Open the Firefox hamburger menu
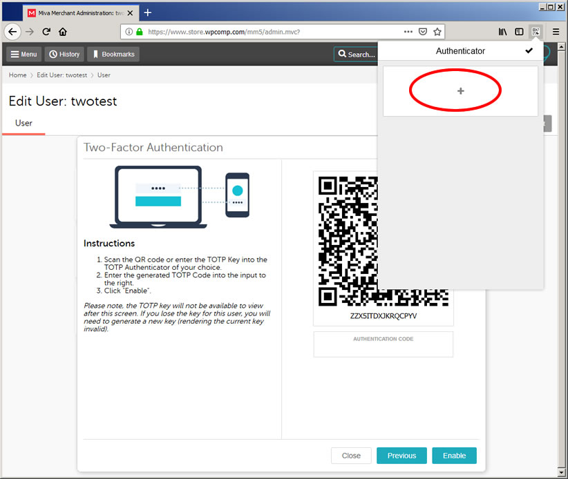Image resolution: width=568 pixels, height=479 pixels. 556,32
